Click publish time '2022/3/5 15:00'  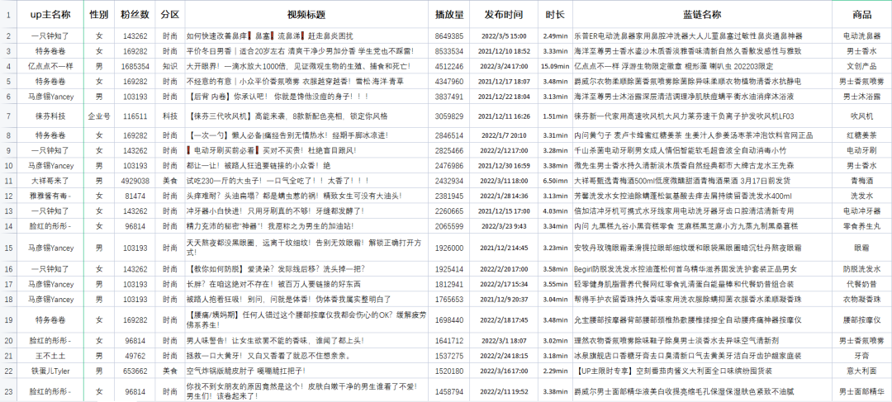coord(504,35)
